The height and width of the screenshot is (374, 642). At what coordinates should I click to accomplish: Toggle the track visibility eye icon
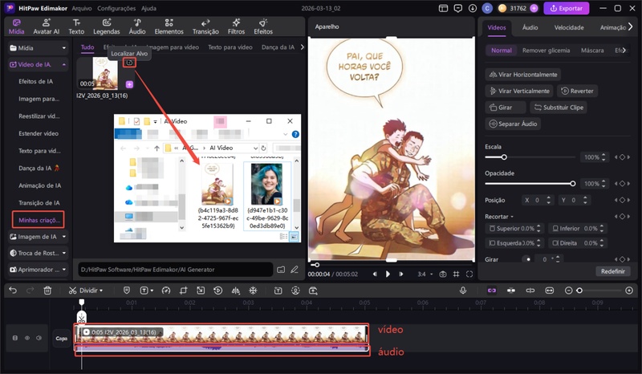click(x=27, y=338)
